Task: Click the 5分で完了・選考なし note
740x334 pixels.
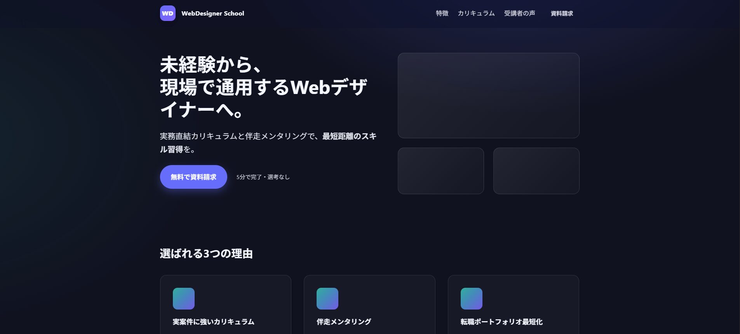Action: (263, 177)
